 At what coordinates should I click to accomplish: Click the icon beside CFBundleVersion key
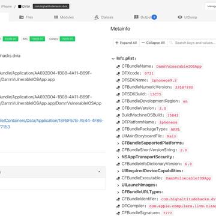pos(118,108)
